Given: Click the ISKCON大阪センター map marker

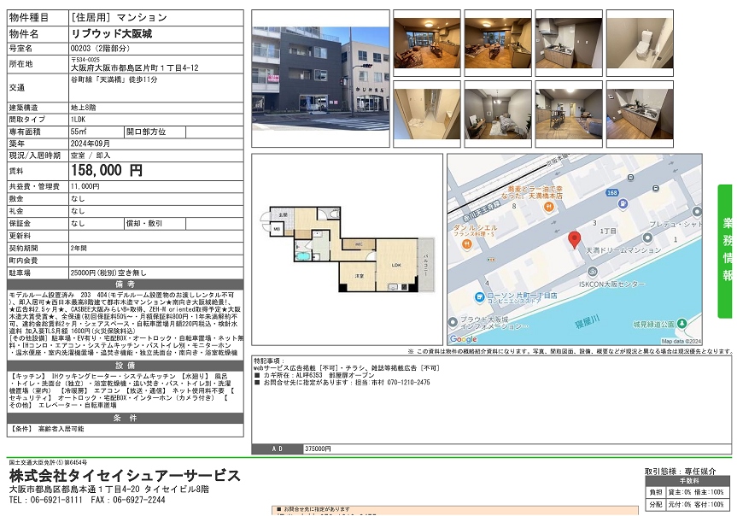Looking at the screenshot, I should (x=591, y=273).
